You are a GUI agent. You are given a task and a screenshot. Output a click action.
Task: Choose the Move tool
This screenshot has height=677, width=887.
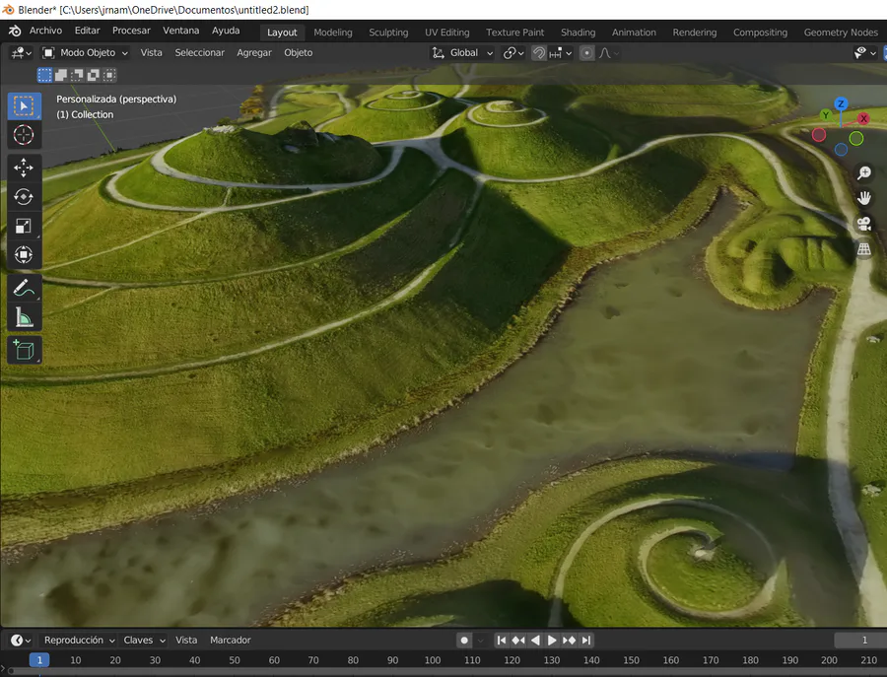[x=24, y=168]
